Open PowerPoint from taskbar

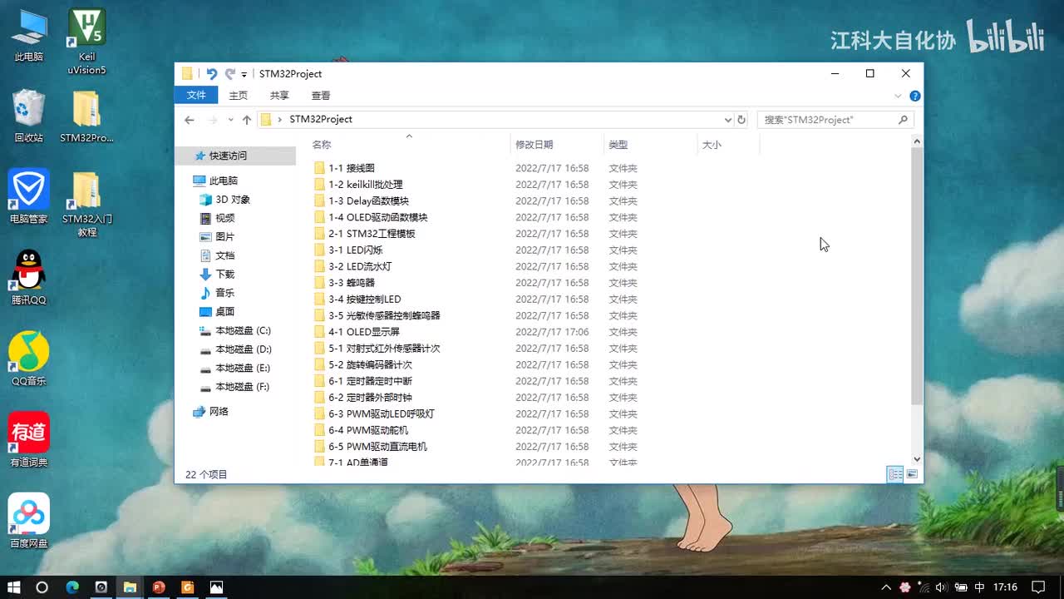(159, 587)
